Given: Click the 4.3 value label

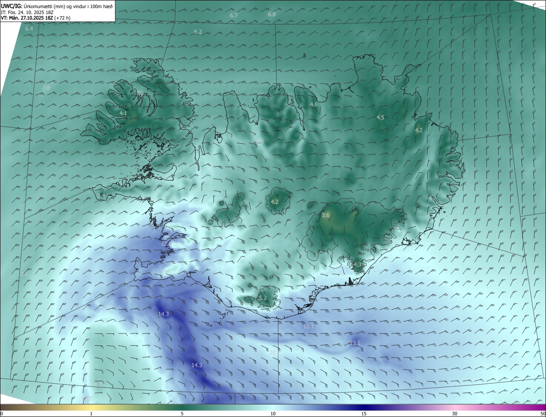Looking at the screenshot, I should [357, 264].
